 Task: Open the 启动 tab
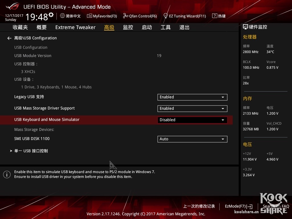coord(147,27)
